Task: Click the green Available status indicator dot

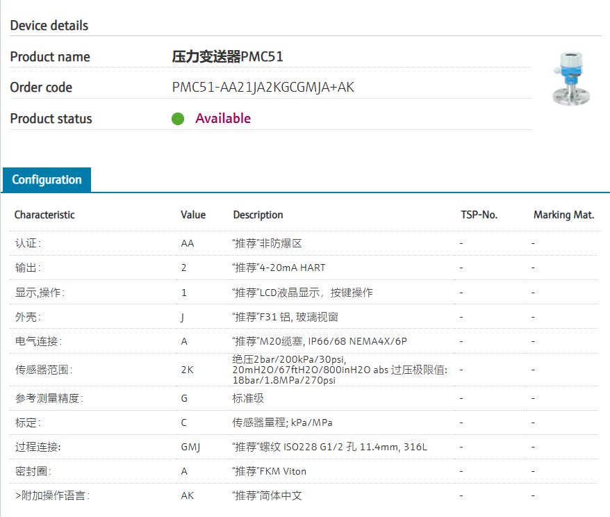Action: click(x=178, y=119)
